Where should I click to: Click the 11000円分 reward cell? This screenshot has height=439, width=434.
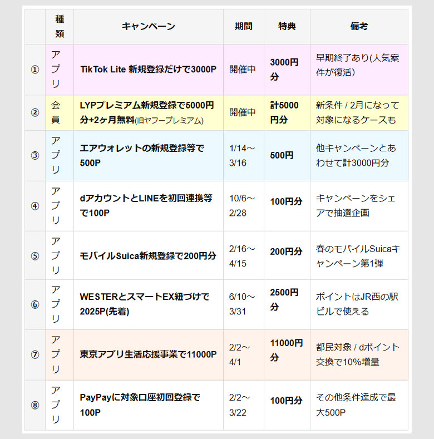[x=287, y=355]
